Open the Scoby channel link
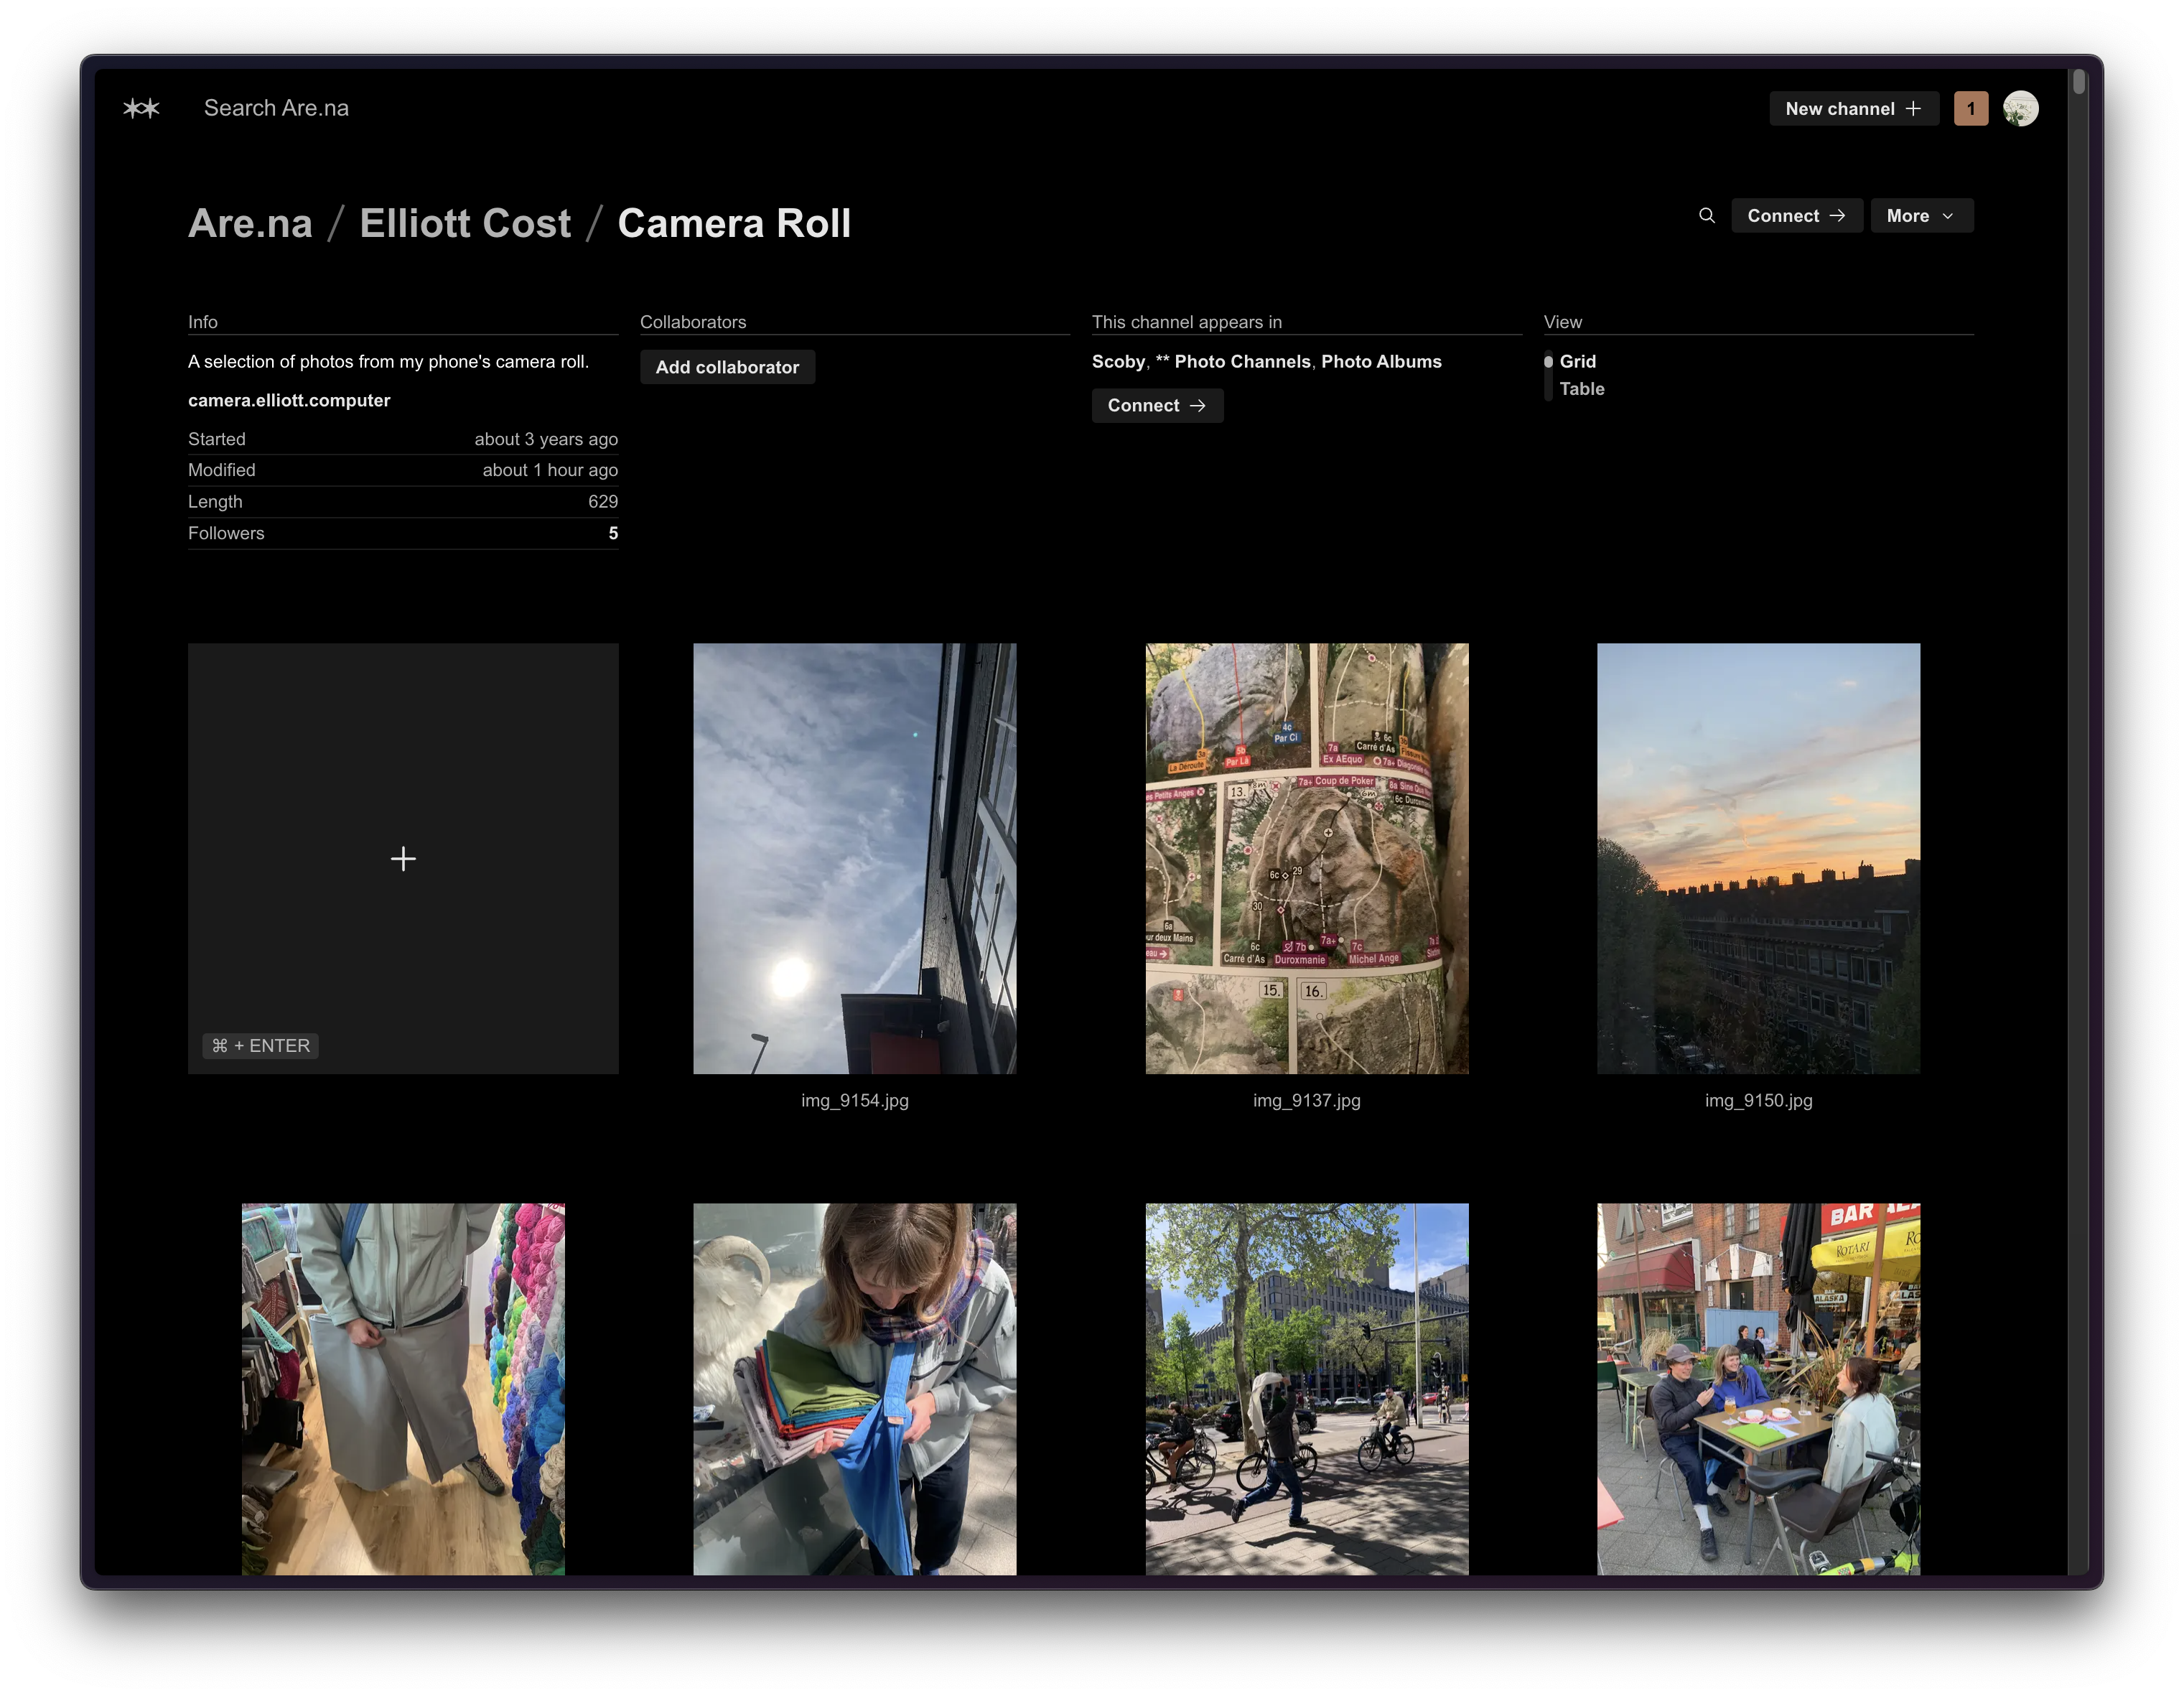This screenshot has width=2184, height=1696. pyautogui.click(x=1118, y=361)
